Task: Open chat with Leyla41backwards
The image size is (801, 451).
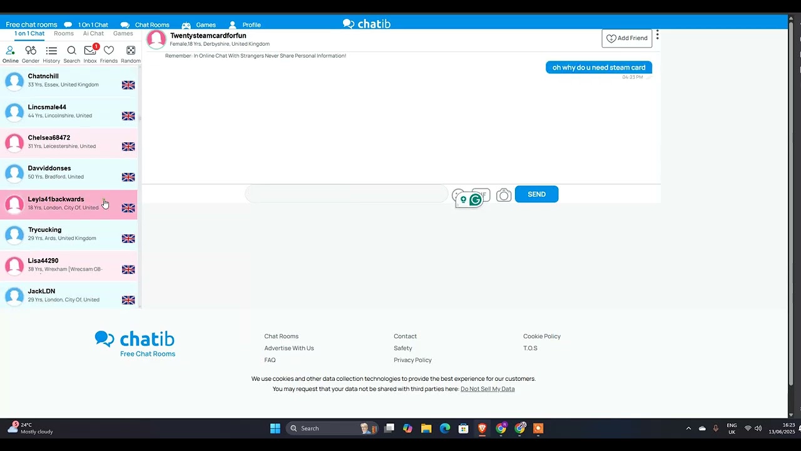Action: (69, 204)
